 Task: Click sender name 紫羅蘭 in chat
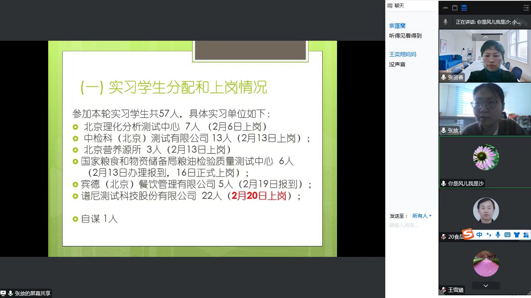coord(397,26)
